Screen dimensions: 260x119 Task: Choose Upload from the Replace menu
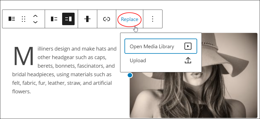point(161,60)
